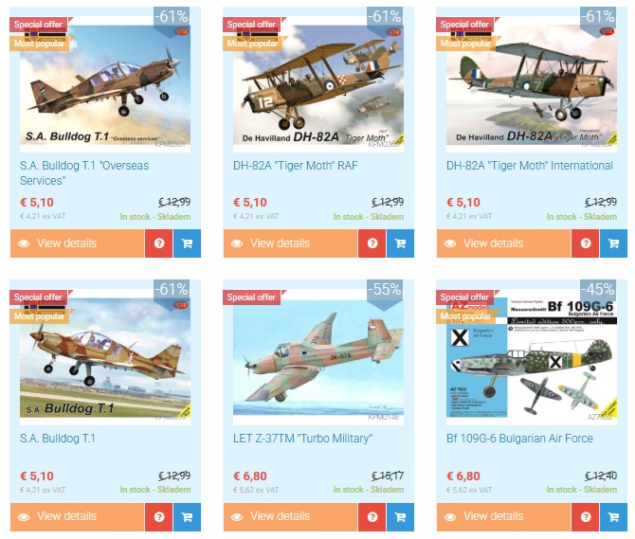This screenshot has height=539, width=635.
Task: View details of LET Z-37TM Turbo Military
Action: tap(290, 517)
